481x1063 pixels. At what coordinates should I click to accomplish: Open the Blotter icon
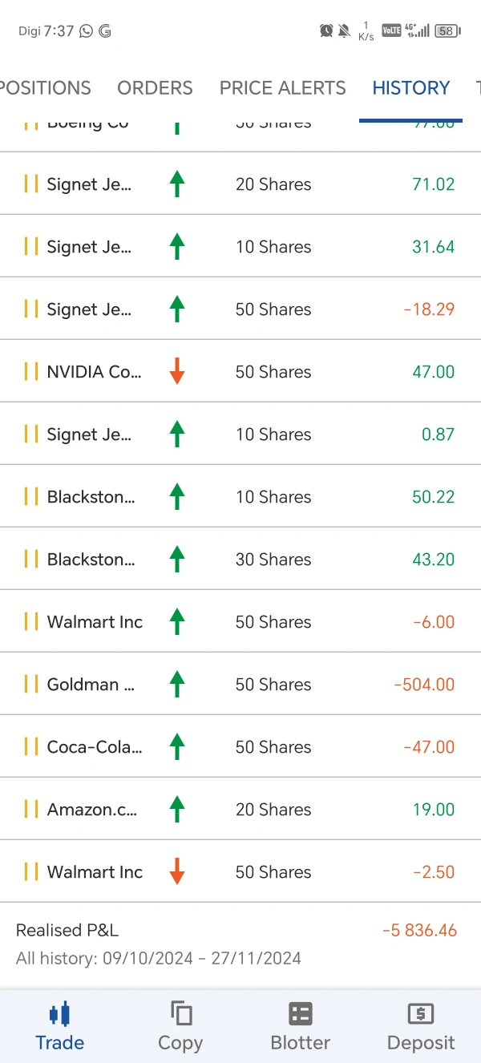pyautogui.click(x=301, y=1014)
